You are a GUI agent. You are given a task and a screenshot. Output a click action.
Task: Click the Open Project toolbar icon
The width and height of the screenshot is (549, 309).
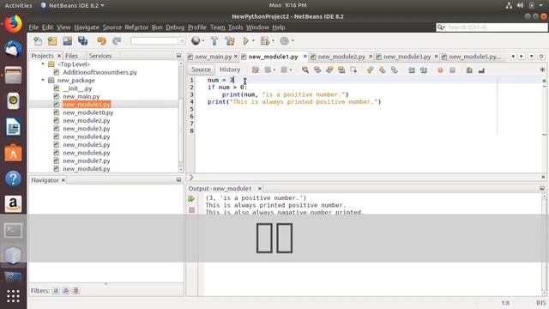point(67,41)
